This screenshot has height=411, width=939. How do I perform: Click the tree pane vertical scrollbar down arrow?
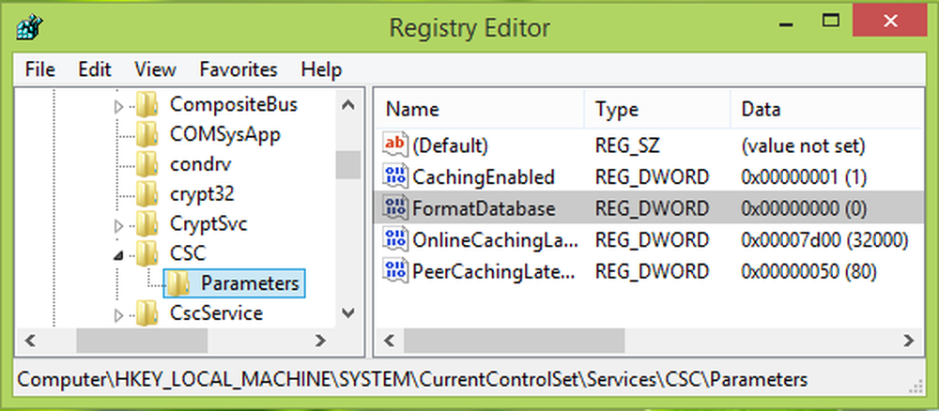(x=348, y=312)
